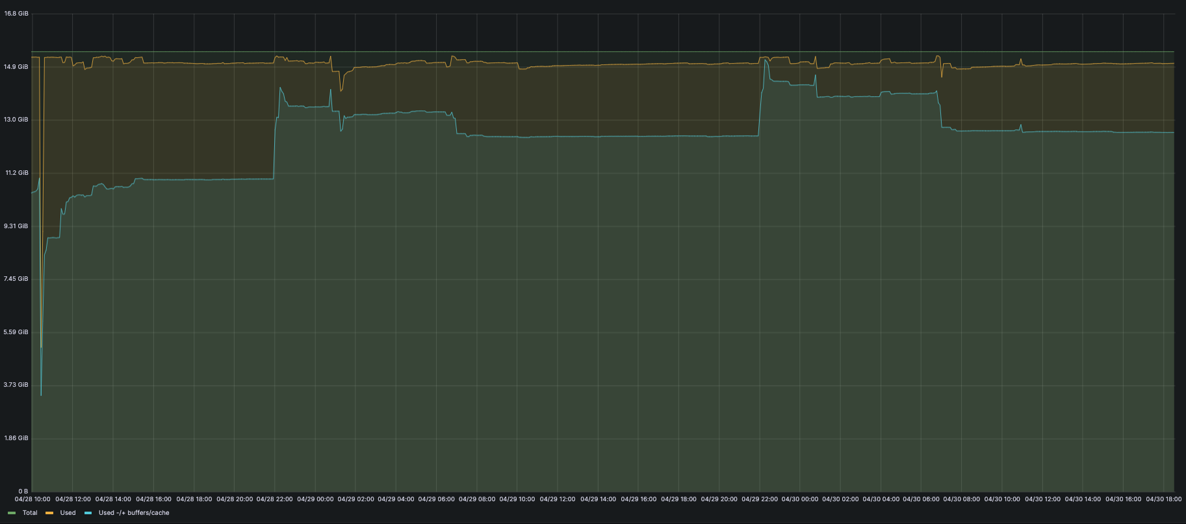Click the green Total legend color swatch
This screenshot has width=1186, height=524.
point(12,513)
